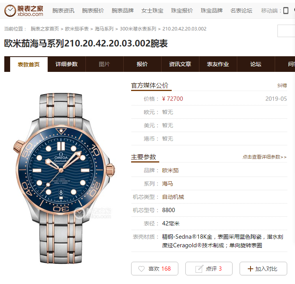Select the 资讯文章 tab

pos(180,64)
